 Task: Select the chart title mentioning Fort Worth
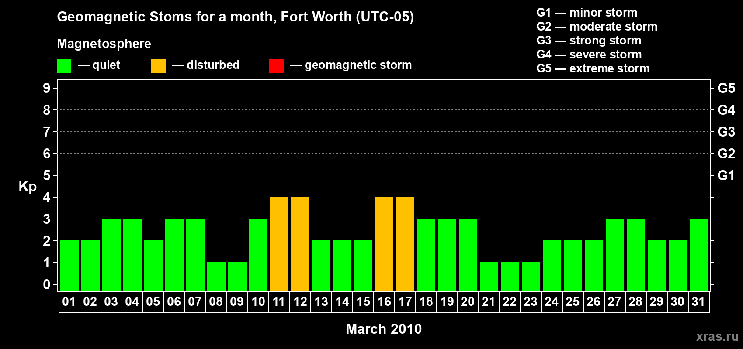(236, 17)
